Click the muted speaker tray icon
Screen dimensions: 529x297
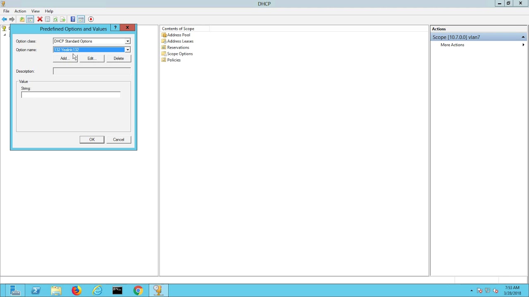tap(496, 291)
